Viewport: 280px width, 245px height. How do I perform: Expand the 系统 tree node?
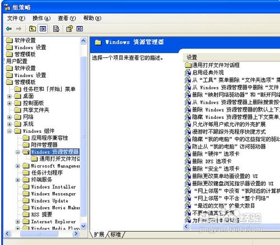coord(10,124)
